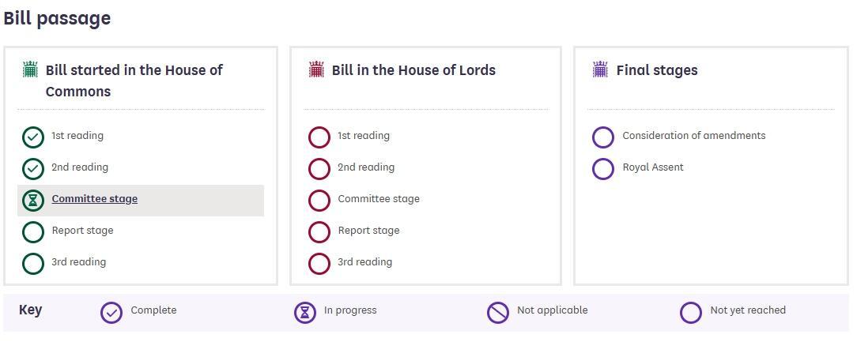Click the Key's Not applicable slashed icon
Viewport: 857px width, 342px height.
498,313
